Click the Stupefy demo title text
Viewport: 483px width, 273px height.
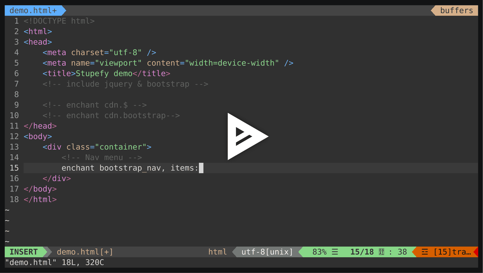click(x=104, y=73)
